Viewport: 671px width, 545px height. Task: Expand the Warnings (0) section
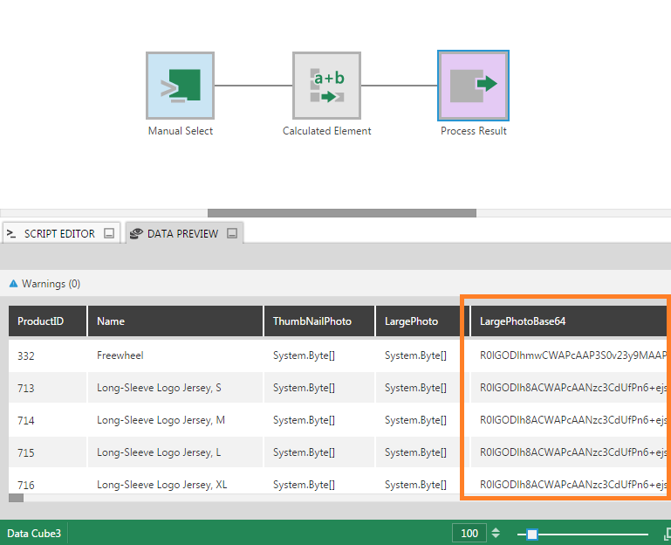(x=13, y=284)
